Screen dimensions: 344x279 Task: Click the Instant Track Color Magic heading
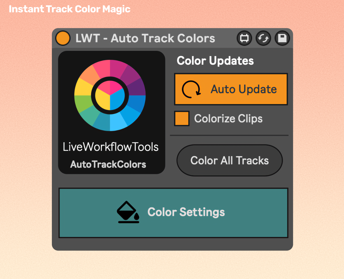tap(70, 9)
